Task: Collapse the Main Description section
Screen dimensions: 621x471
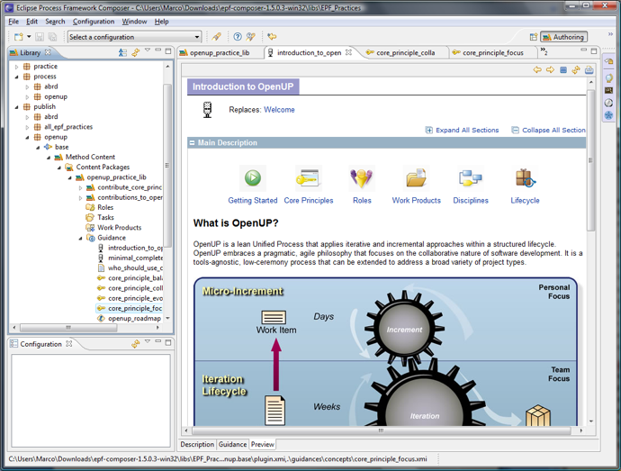Action: (x=192, y=142)
